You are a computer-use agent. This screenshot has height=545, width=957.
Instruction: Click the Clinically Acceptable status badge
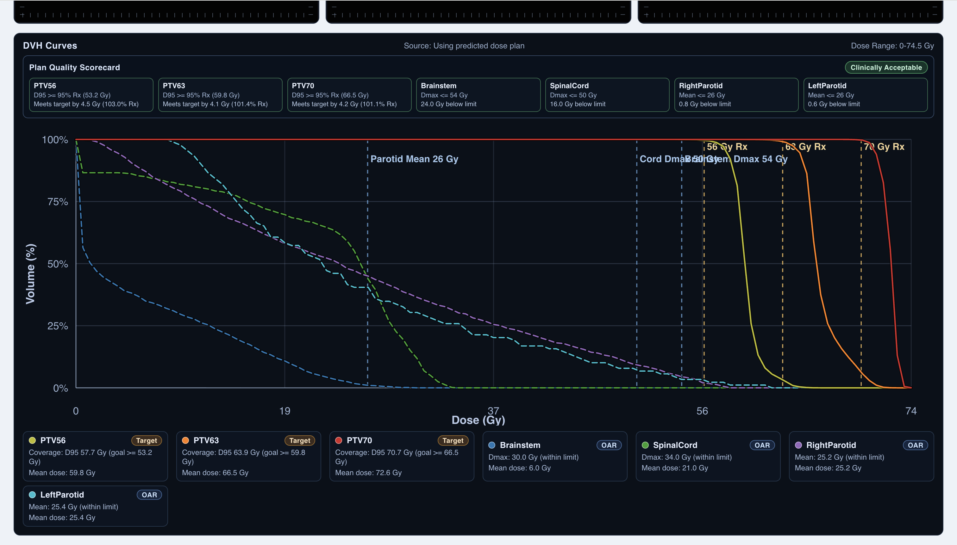pos(886,67)
